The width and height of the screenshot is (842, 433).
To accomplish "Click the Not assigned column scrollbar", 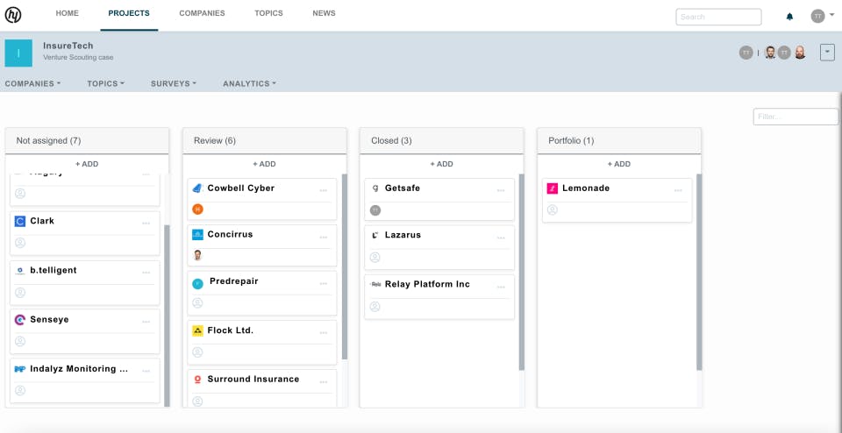I will (167, 316).
